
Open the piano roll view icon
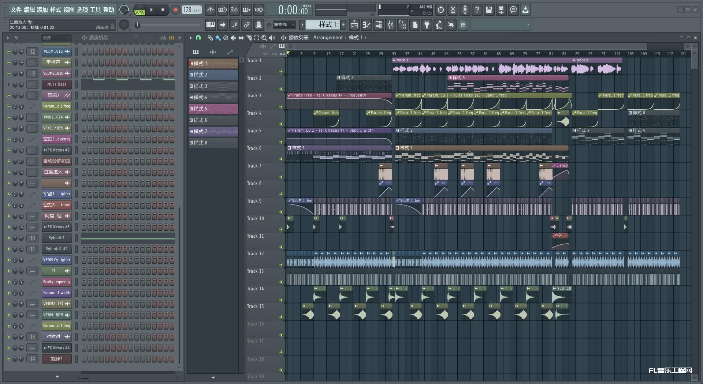(x=367, y=25)
